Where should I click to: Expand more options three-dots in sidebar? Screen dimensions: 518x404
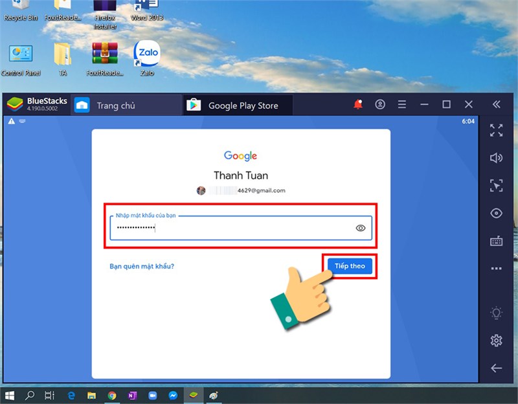coord(496,268)
